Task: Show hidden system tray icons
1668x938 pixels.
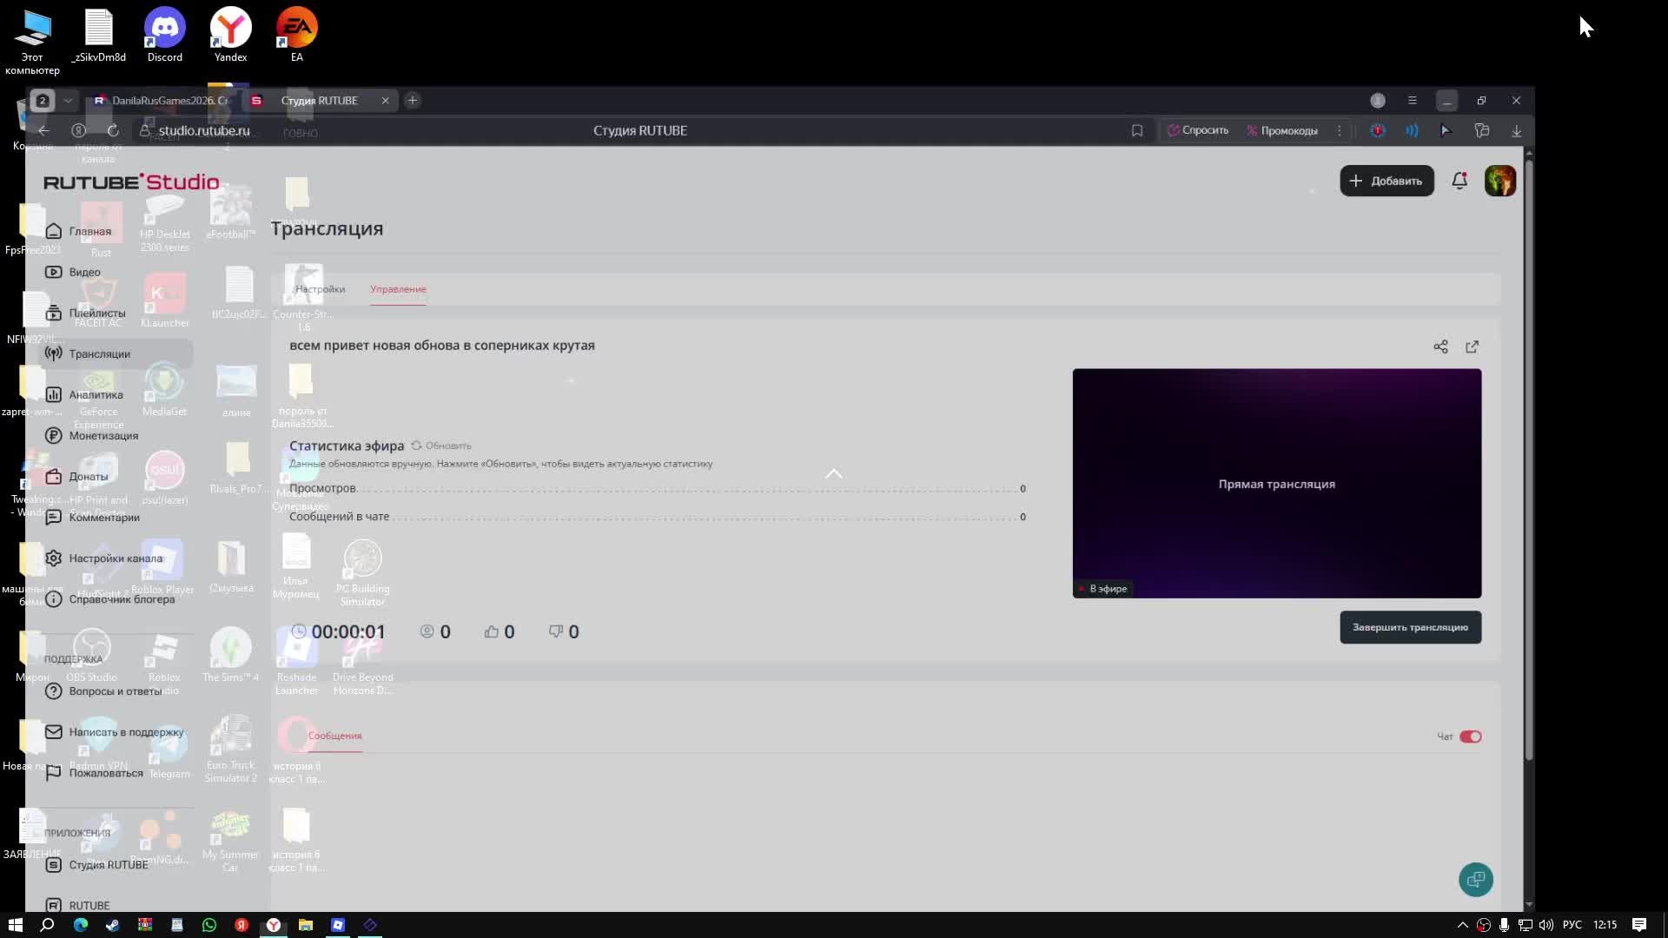Action: coord(1462,925)
